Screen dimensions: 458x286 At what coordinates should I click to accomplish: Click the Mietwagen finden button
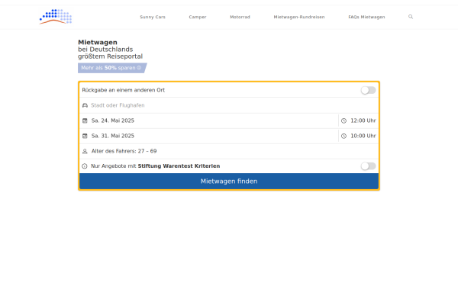[x=229, y=182]
